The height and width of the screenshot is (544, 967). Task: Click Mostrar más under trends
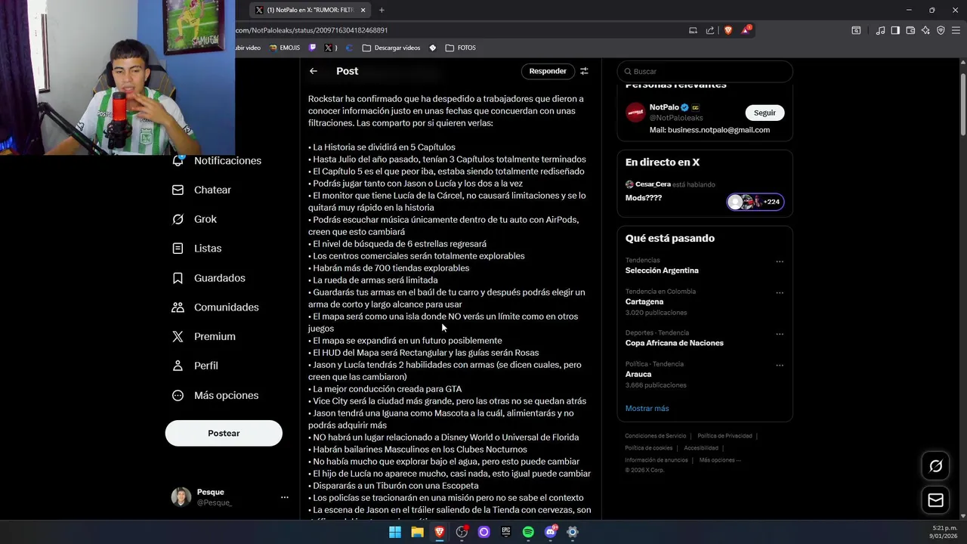[647, 409]
